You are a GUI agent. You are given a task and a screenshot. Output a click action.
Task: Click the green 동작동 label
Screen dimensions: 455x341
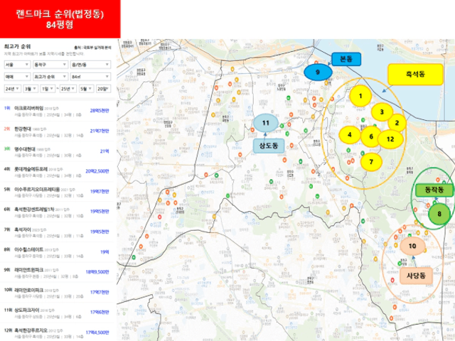point(434,190)
